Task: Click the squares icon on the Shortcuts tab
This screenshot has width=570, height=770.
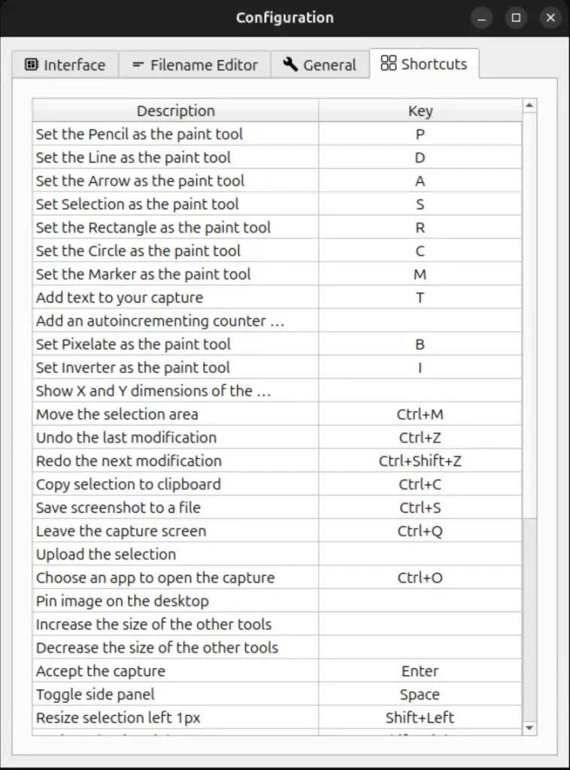Action: click(390, 63)
